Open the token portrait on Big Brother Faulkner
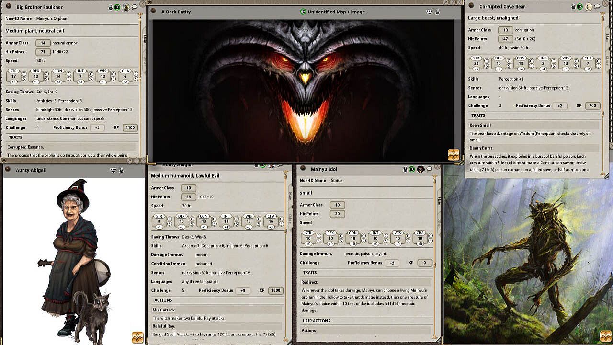The height and width of the screenshot is (345, 613). (125, 7)
